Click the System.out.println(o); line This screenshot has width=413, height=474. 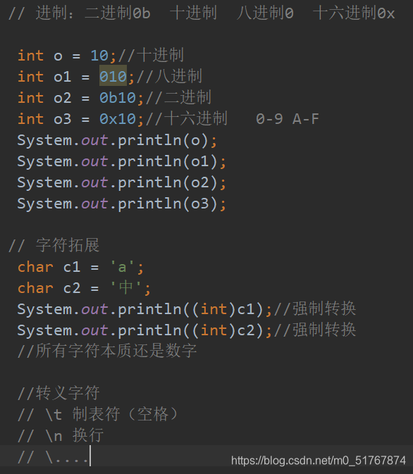117,141
